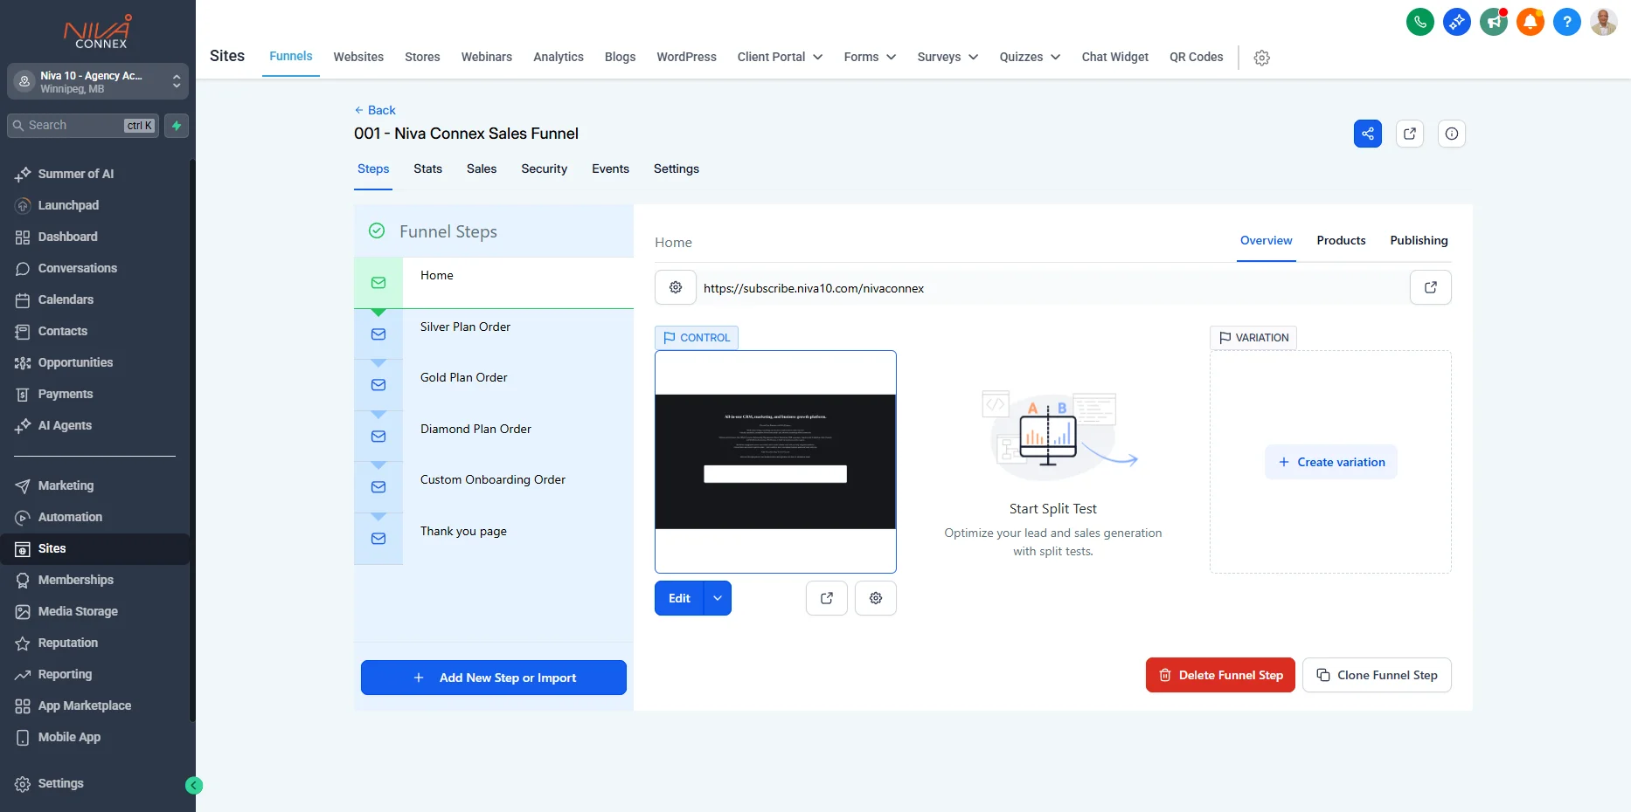The width and height of the screenshot is (1631, 812).
Task: Select the Custom Onboarding Order step
Action: [494, 487]
